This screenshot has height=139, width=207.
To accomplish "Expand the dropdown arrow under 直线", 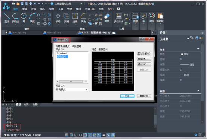I will [7, 24].
